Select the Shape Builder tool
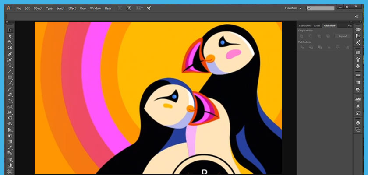 tap(10, 124)
